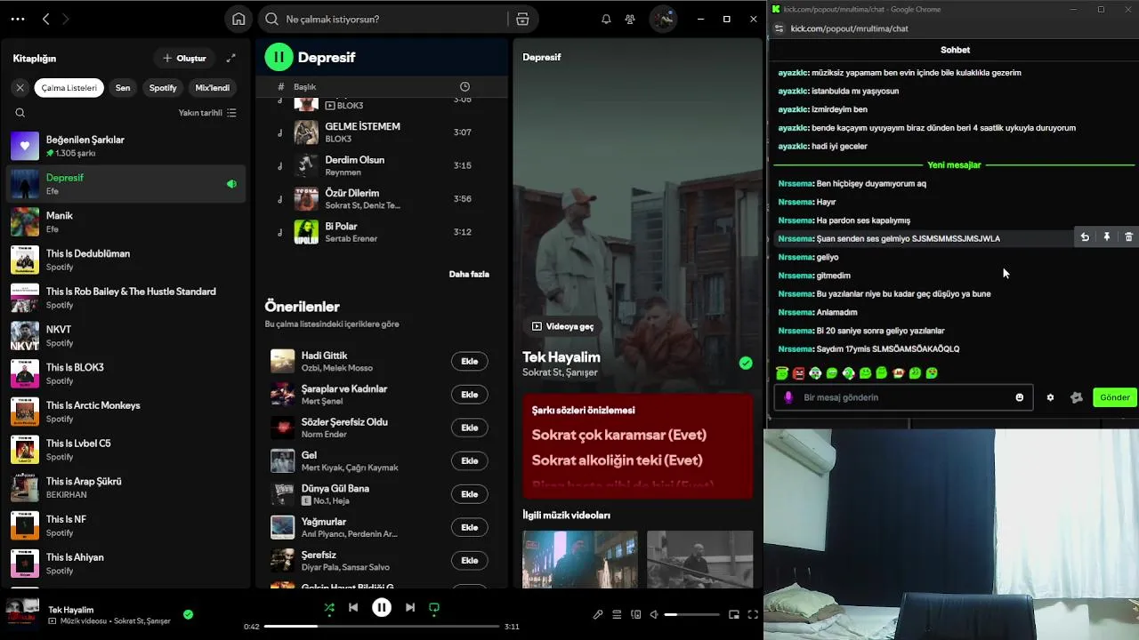
Task: Open the Yakın tarihli sort dropdown
Action: click(207, 113)
